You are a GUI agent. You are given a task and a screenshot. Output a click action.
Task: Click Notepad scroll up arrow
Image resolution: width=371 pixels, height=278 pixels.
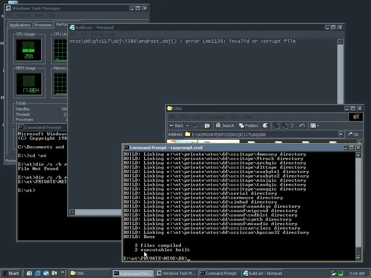(x=340, y=42)
